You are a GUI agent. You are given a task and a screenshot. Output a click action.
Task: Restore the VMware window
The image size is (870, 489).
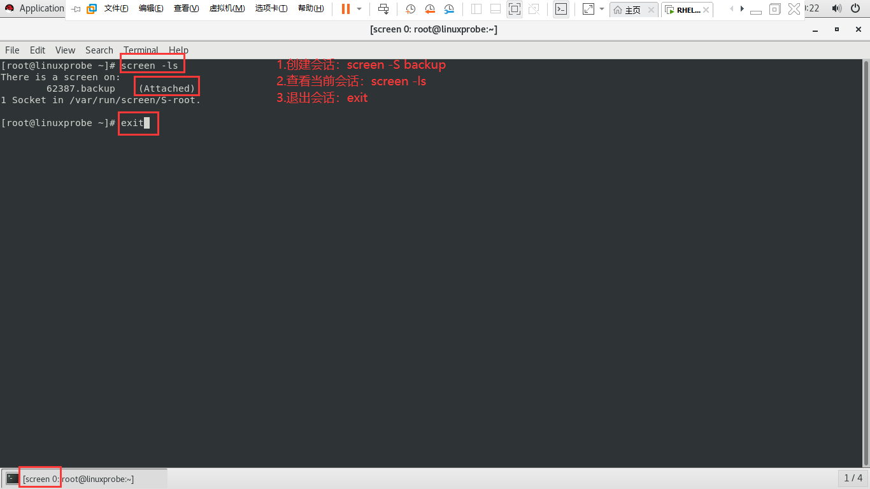[774, 9]
